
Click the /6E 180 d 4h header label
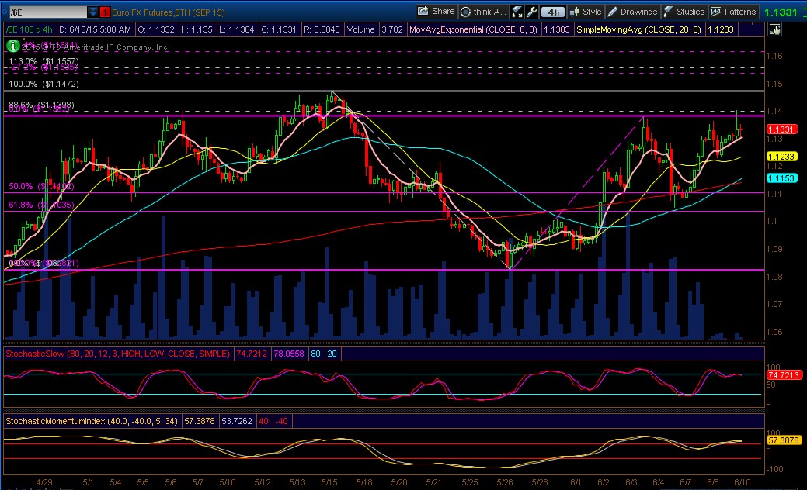(30, 29)
